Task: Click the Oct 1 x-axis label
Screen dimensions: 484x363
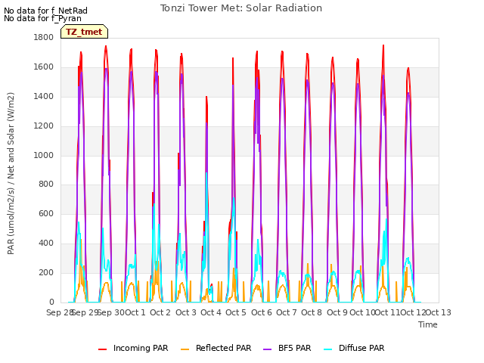Action: [x=135, y=312]
